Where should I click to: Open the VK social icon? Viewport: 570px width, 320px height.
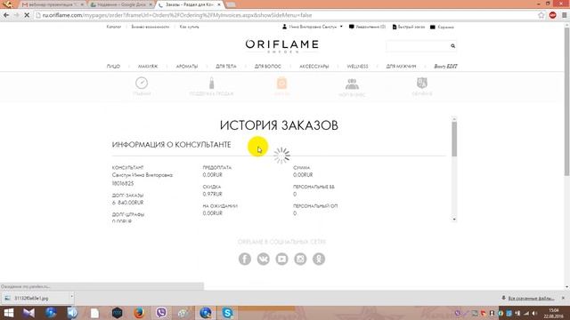[x=264, y=259]
